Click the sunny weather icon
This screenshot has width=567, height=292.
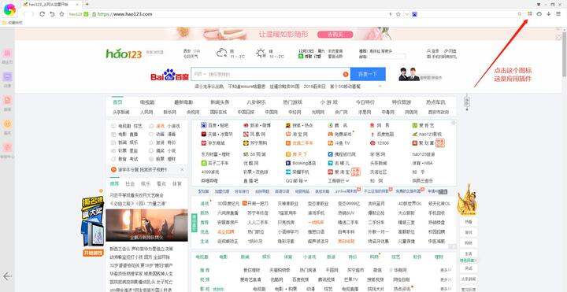(261, 53)
